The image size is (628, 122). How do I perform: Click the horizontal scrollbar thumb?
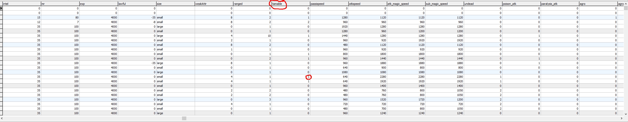click(x=184, y=118)
